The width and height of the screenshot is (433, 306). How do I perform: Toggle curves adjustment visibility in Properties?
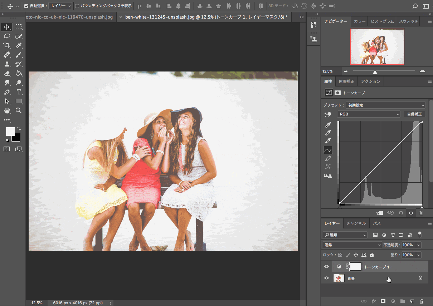411,213
